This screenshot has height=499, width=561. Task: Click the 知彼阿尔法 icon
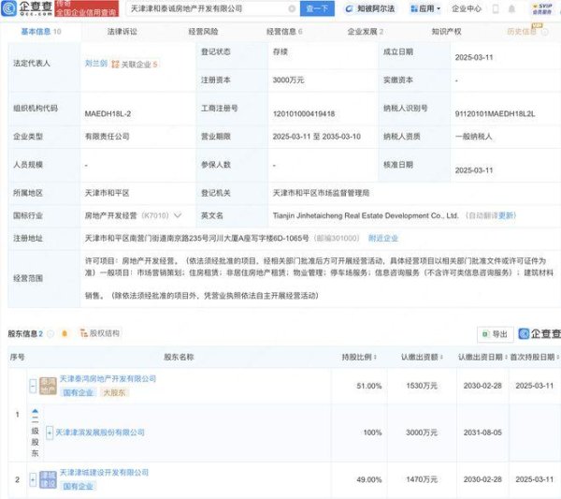(x=349, y=8)
